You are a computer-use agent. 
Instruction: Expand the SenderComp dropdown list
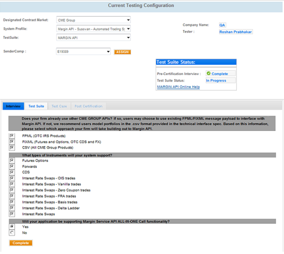(108, 52)
